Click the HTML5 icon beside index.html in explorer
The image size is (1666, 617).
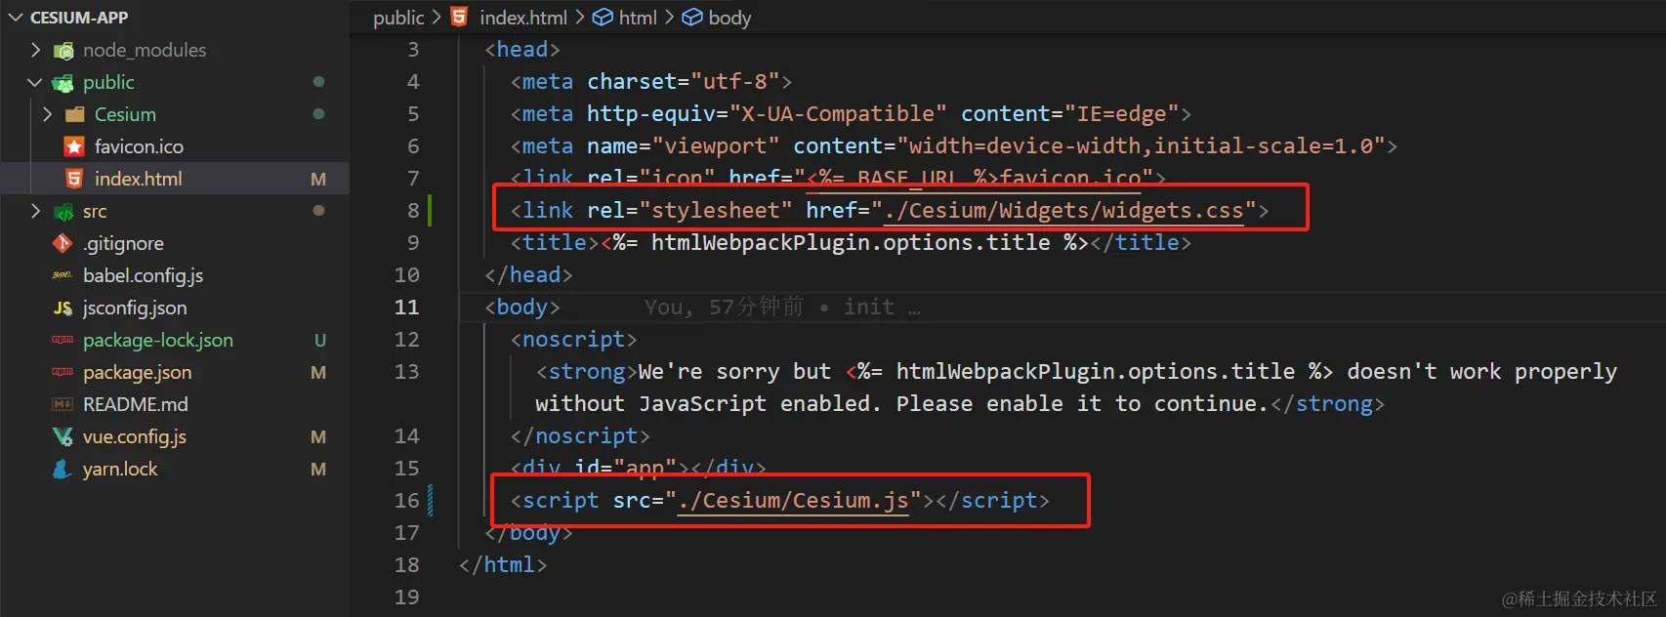(74, 179)
